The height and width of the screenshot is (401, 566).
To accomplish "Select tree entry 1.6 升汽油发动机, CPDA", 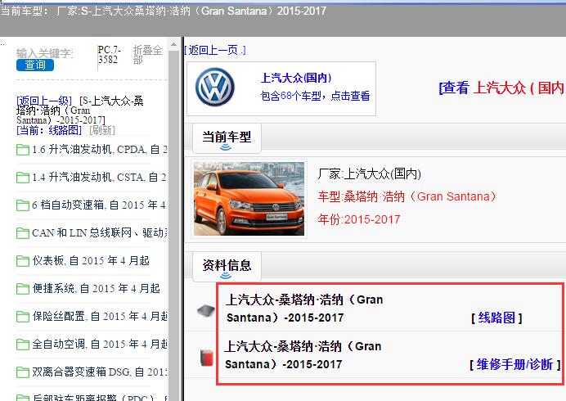I will [x=99, y=149].
